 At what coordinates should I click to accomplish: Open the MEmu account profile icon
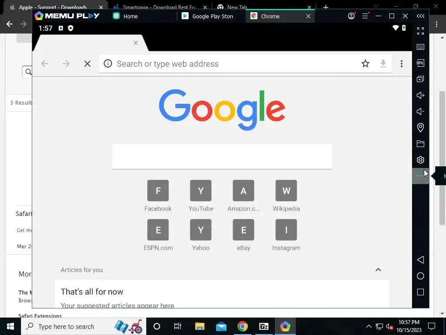click(x=351, y=16)
